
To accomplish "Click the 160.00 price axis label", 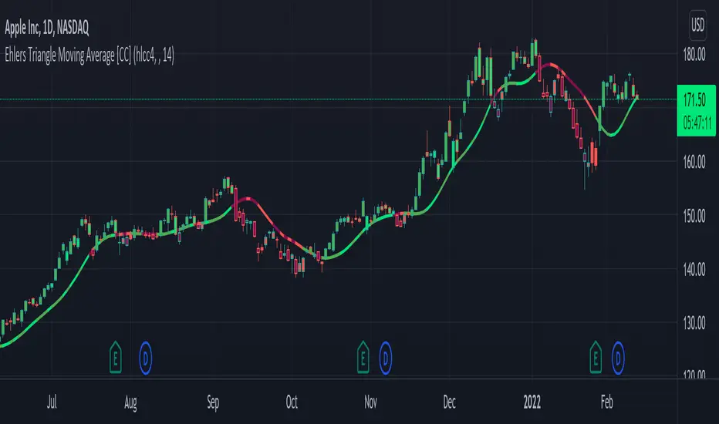I will (x=694, y=162).
